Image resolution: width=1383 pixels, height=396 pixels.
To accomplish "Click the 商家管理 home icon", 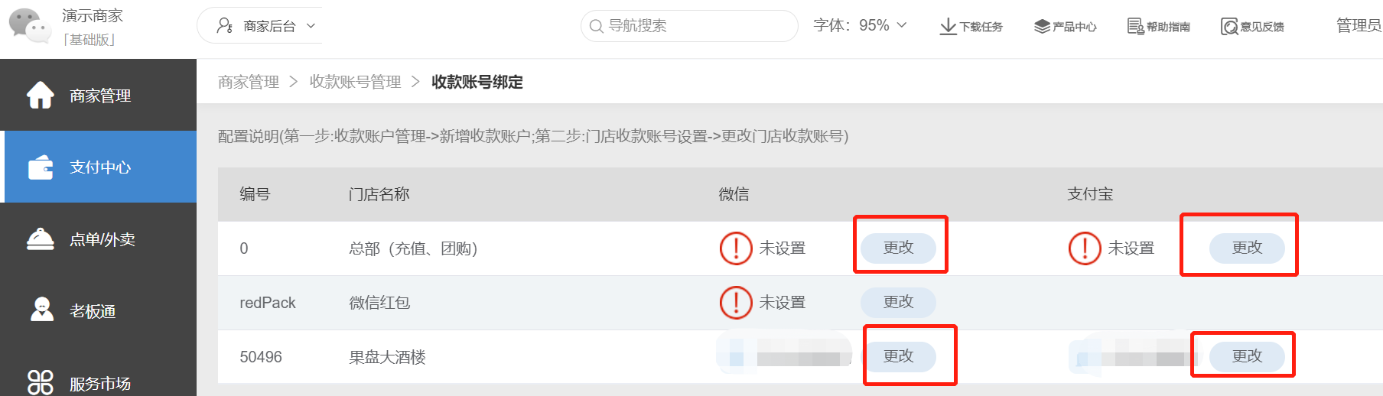I will [41, 96].
